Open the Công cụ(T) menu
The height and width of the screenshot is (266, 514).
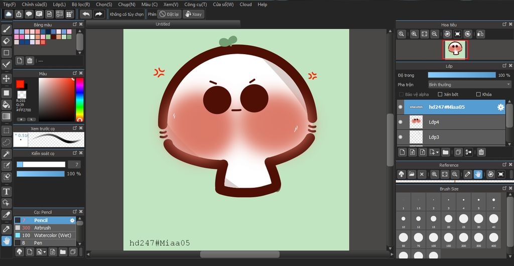195,5
